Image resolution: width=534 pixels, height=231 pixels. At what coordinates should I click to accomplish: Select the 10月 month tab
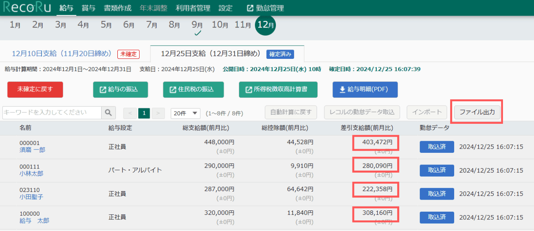coord(220,25)
